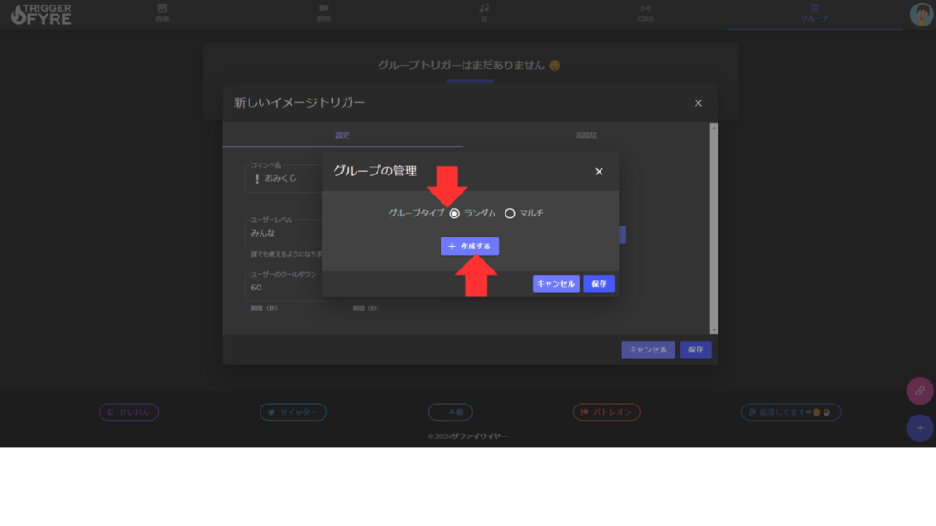
Task: Click the pink link floating button
Action: (920, 391)
